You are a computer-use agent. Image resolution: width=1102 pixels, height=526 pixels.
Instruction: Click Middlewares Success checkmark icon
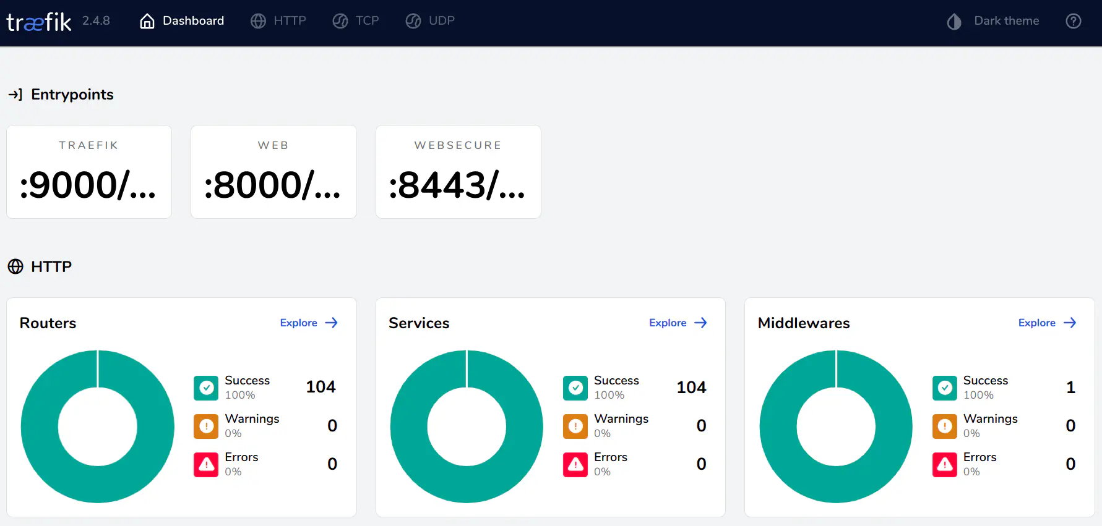click(945, 388)
